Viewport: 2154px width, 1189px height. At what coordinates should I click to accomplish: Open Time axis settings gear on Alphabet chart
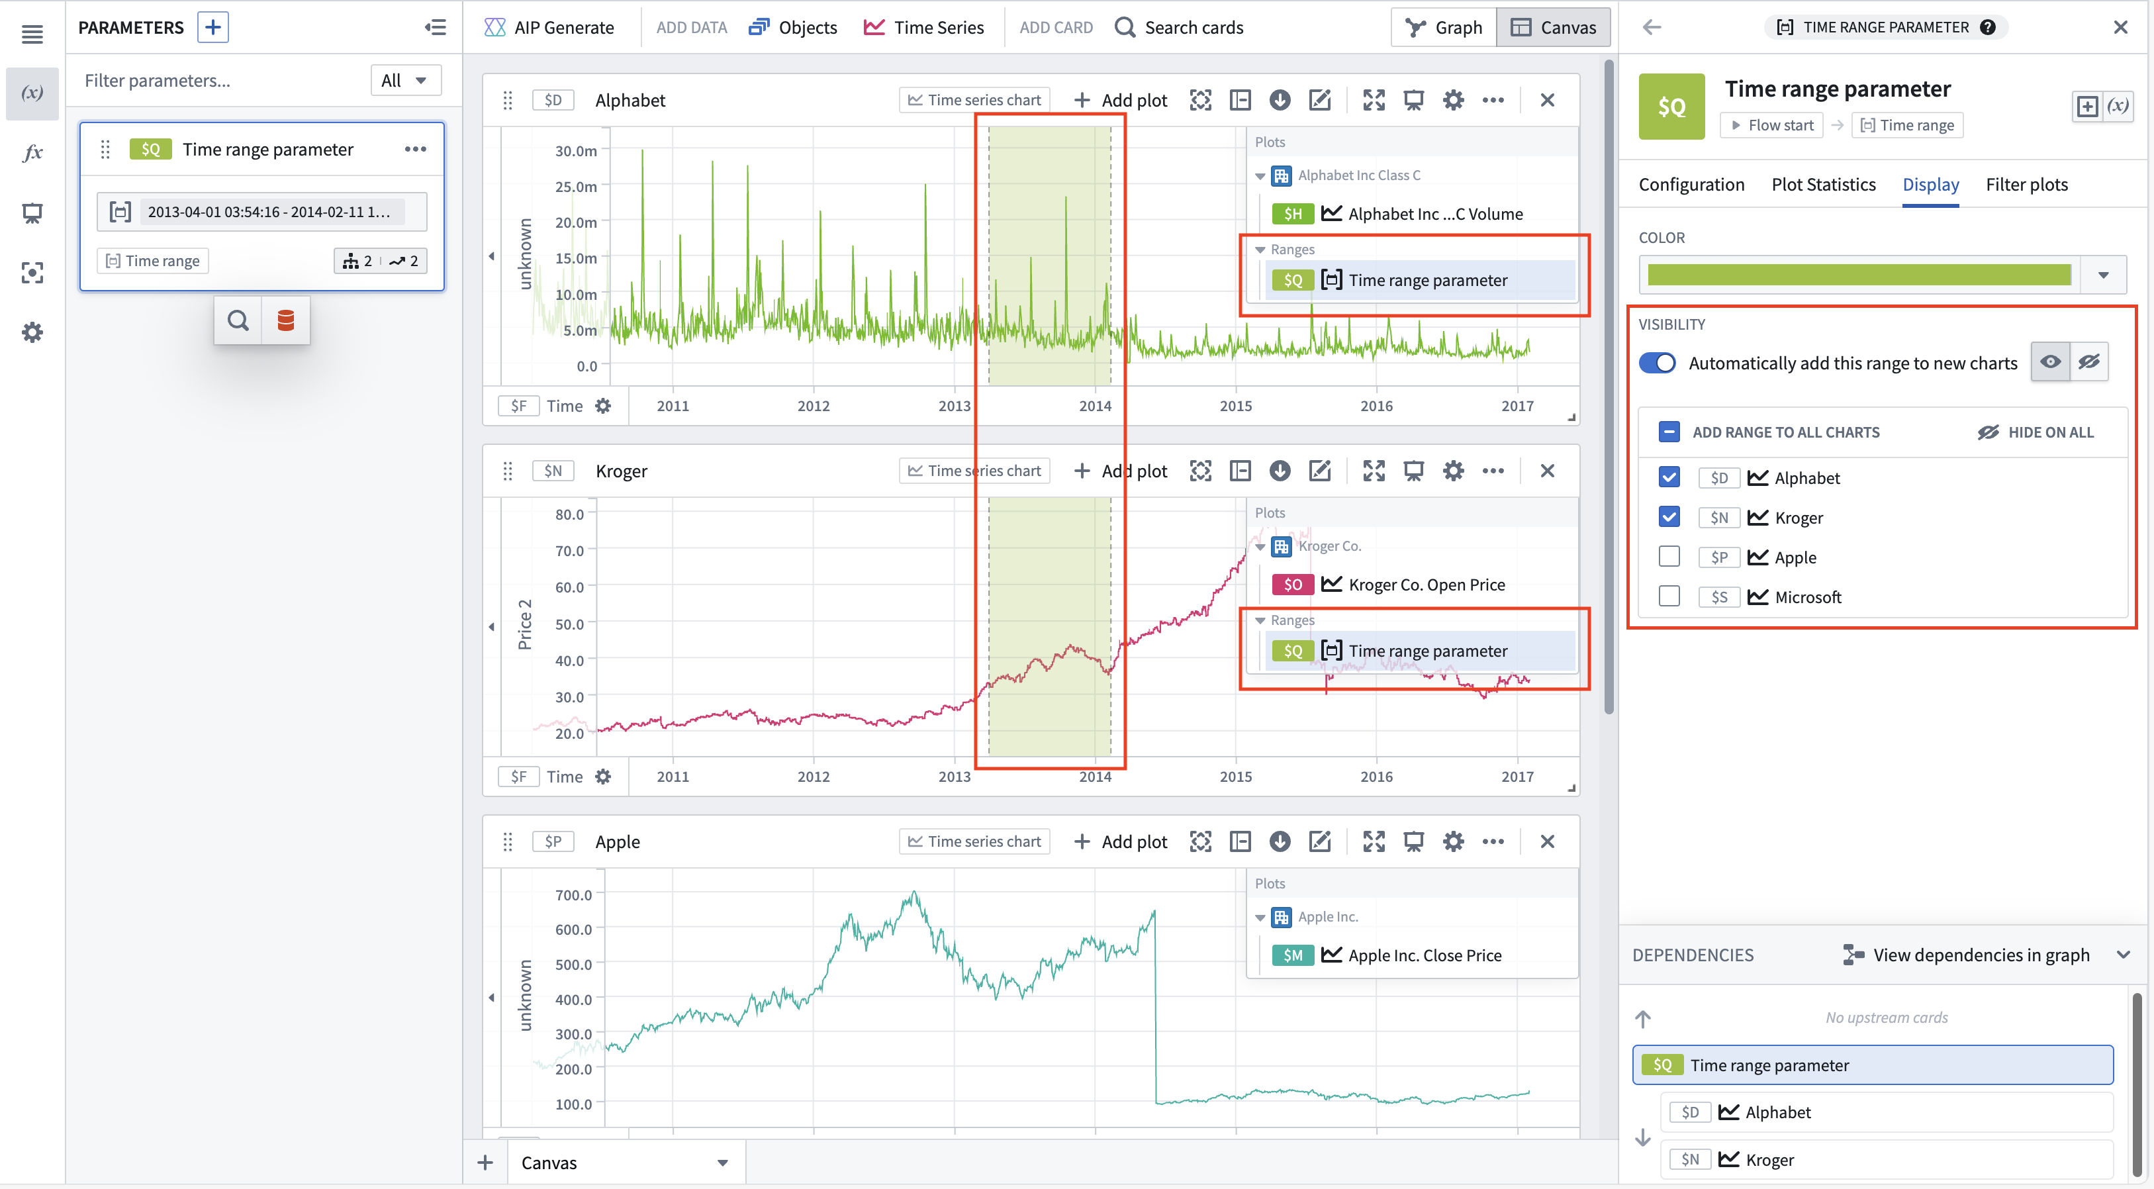(x=603, y=406)
